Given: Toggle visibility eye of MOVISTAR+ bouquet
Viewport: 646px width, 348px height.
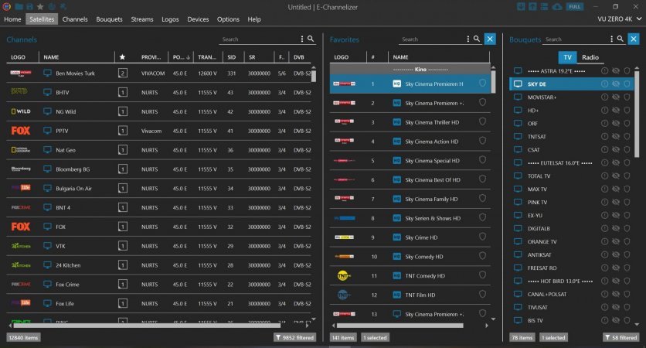Looking at the screenshot, I should [616, 97].
